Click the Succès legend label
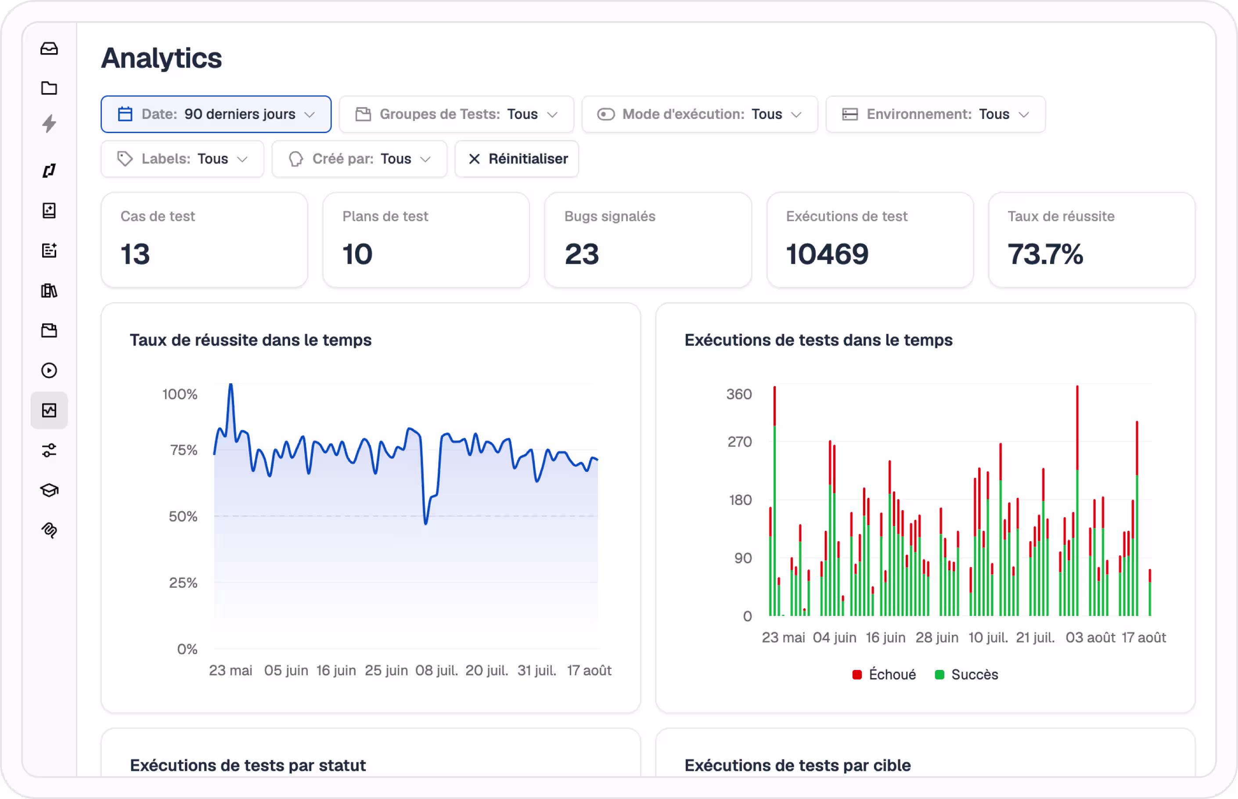Viewport: 1238px width, 799px height. [x=975, y=674]
